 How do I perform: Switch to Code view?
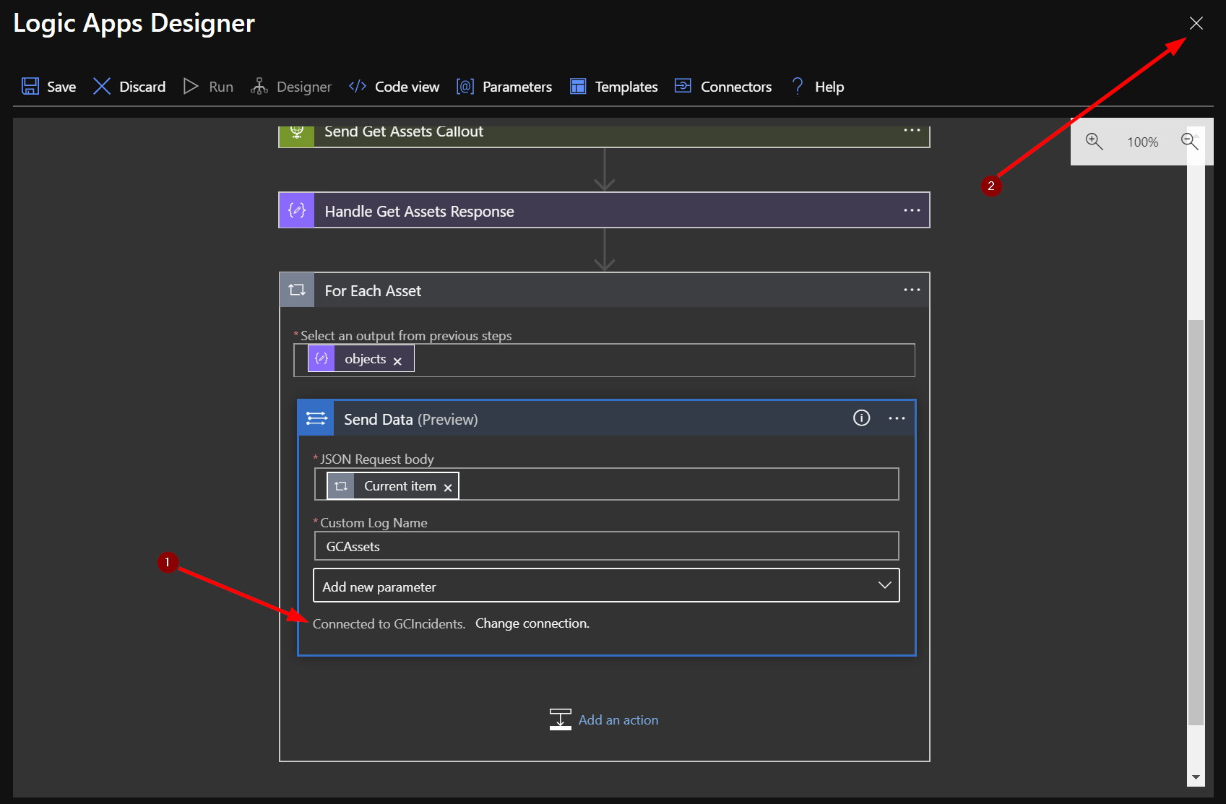(x=394, y=87)
